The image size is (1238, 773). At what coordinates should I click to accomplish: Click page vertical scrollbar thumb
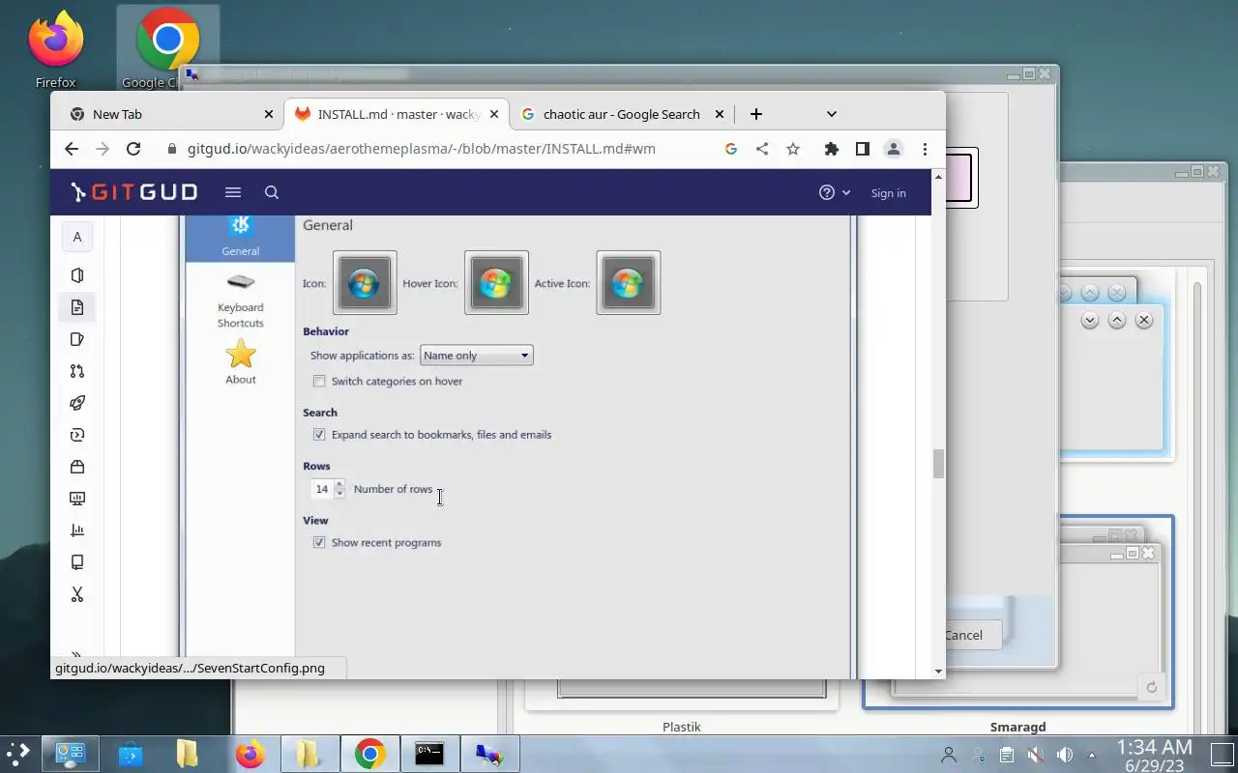(938, 464)
